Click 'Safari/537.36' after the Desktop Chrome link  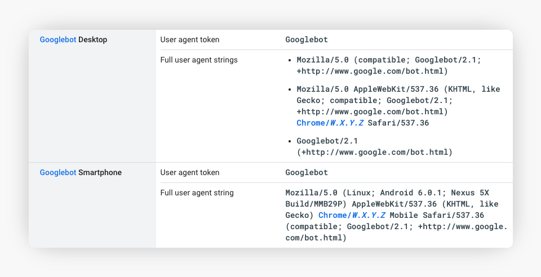[398, 123]
